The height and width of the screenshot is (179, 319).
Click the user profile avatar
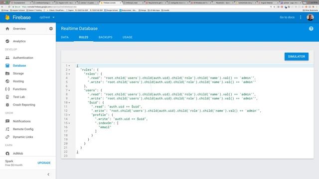pyautogui.click(x=310, y=17)
